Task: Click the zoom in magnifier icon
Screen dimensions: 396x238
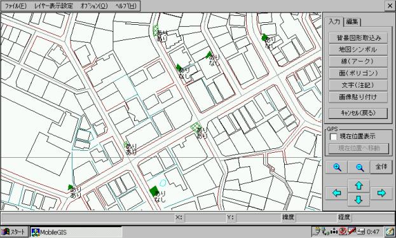Action: tap(337, 167)
